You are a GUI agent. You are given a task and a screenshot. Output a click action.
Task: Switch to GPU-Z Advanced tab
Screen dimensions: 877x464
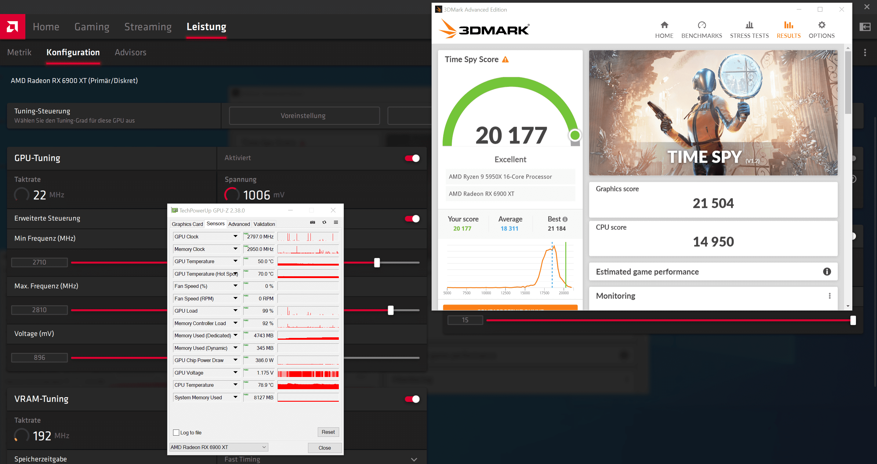pos(239,224)
